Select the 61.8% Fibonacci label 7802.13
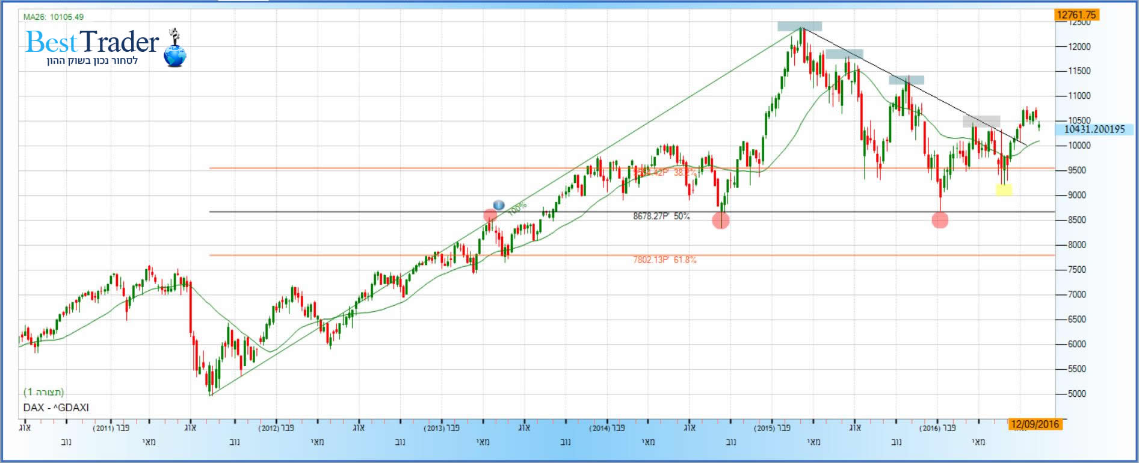 point(664,260)
